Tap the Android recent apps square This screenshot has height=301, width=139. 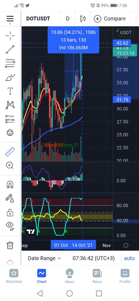[99, 293]
